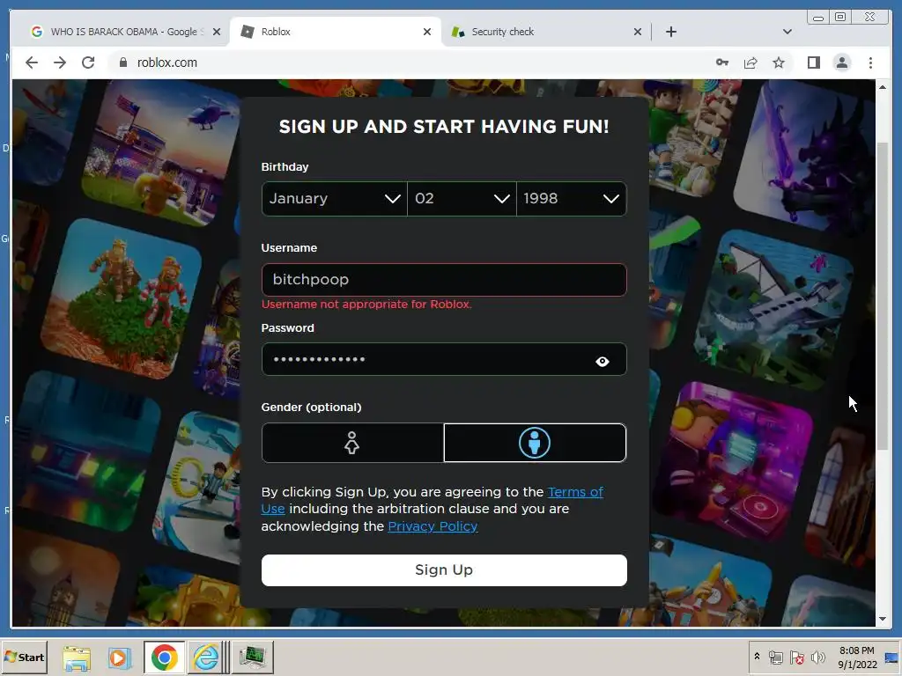Click the Chrome taskbar icon
Image resolution: width=902 pixels, height=676 pixels.
pyautogui.click(x=164, y=657)
